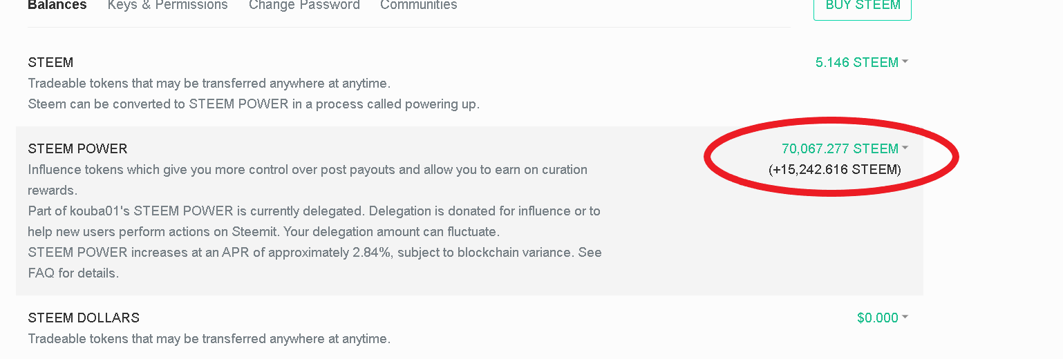Image resolution: width=1063 pixels, height=359 pixels.
Task: Open the $0.000 Steem Dollars dropdown
Action: click(x=882, y=318)
